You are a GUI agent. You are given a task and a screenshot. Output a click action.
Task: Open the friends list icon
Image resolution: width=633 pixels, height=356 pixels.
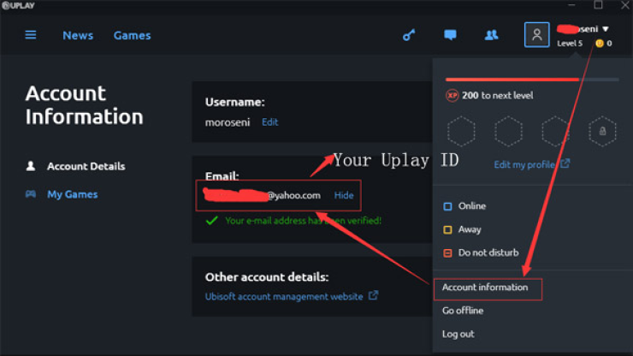(491, 35)
